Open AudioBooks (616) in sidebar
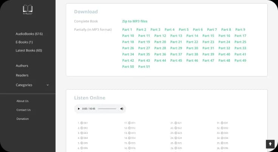 (29, 34)
